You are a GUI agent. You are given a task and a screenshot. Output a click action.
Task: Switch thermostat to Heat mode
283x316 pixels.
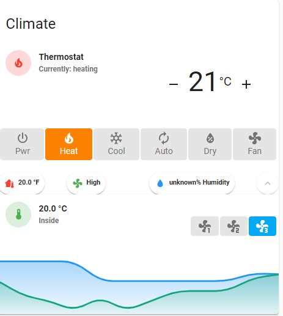tap(68, 144)
